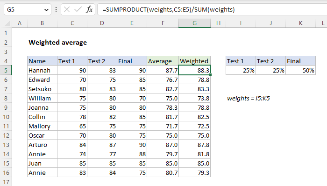Select Arturo's Test 2 score 87
This screenshot has width=327, height=186.
pyautogui.click(x=102, y=145)
